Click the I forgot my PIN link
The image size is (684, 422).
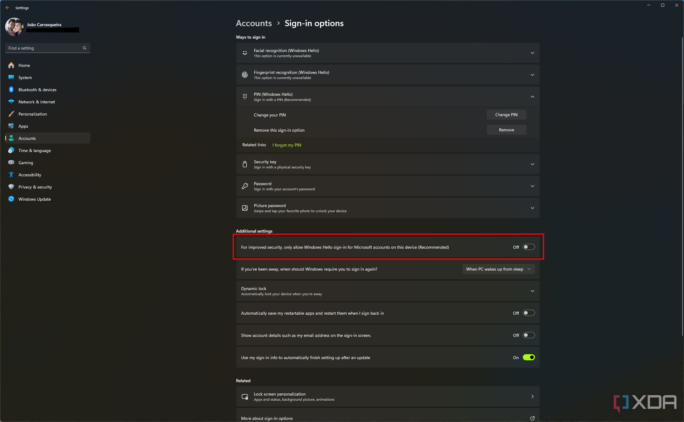(x=287, y=145)
